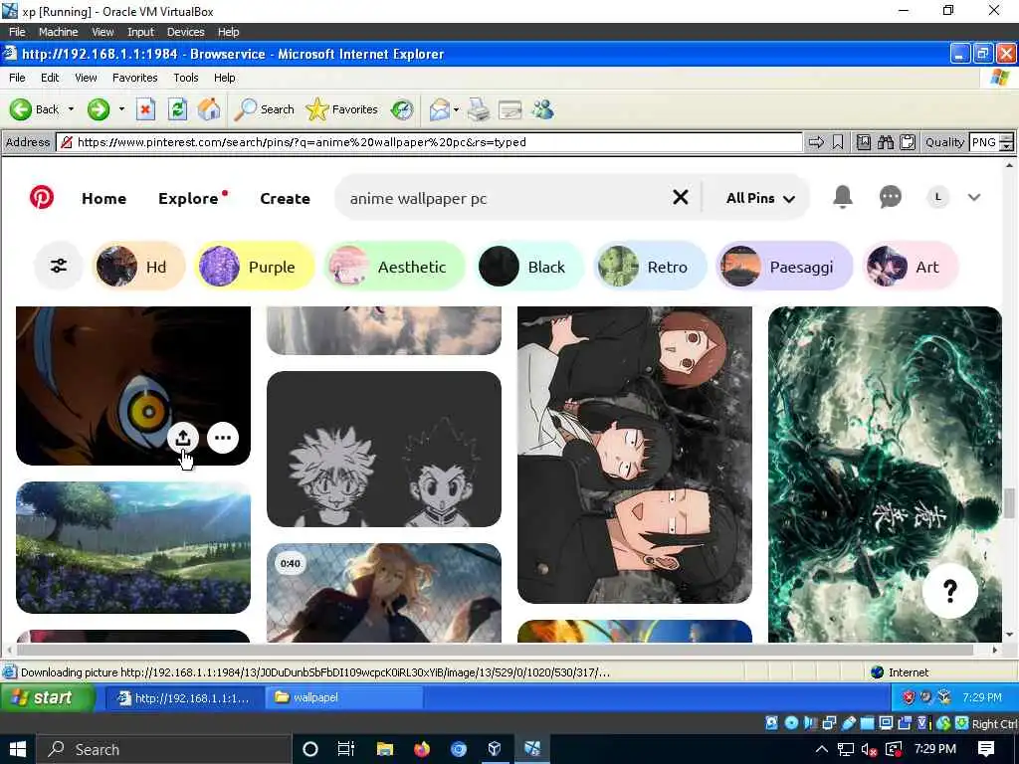This screenshot has width=1019, height=764.
Task: Switch to the wallpapel folder taskbar item
Action: (x=343, y=697)
